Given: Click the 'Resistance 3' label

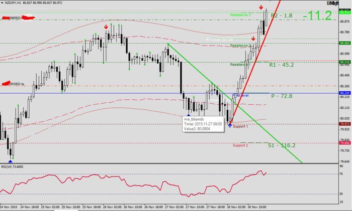Looking at the screenshot, I should (x=240, y=15).
